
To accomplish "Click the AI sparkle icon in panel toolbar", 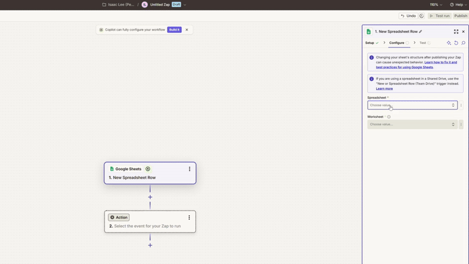I will pyautogui.click(x=449, y=43).
